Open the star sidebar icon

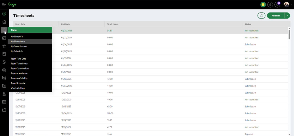coord(4,46)
